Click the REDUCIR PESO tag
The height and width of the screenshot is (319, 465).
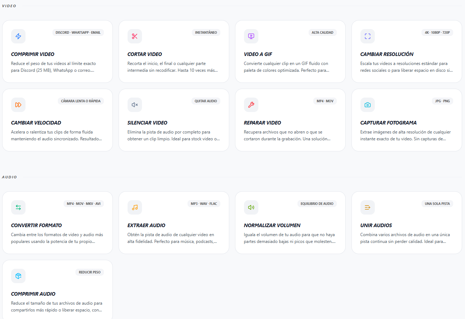pos(90,272)
